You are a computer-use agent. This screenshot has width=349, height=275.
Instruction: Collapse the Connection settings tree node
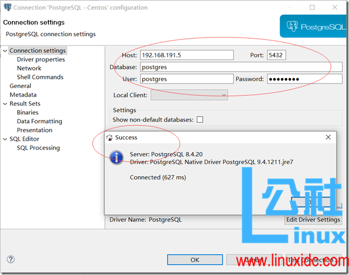(x=5, y=51)
